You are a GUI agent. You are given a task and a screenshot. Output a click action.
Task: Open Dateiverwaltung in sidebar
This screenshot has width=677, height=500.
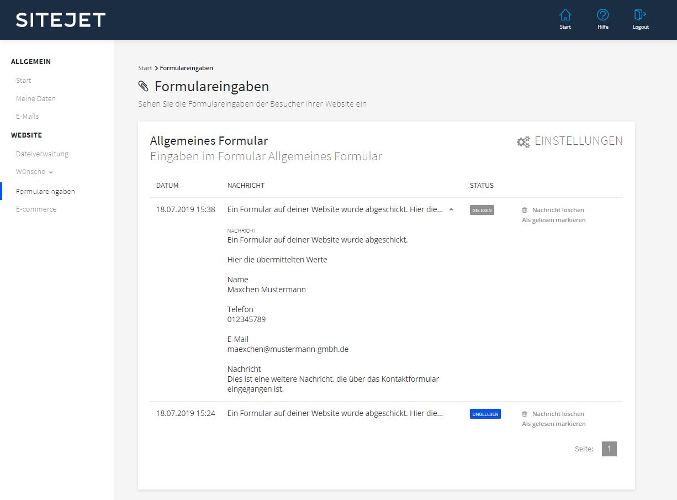pos(43,154)
